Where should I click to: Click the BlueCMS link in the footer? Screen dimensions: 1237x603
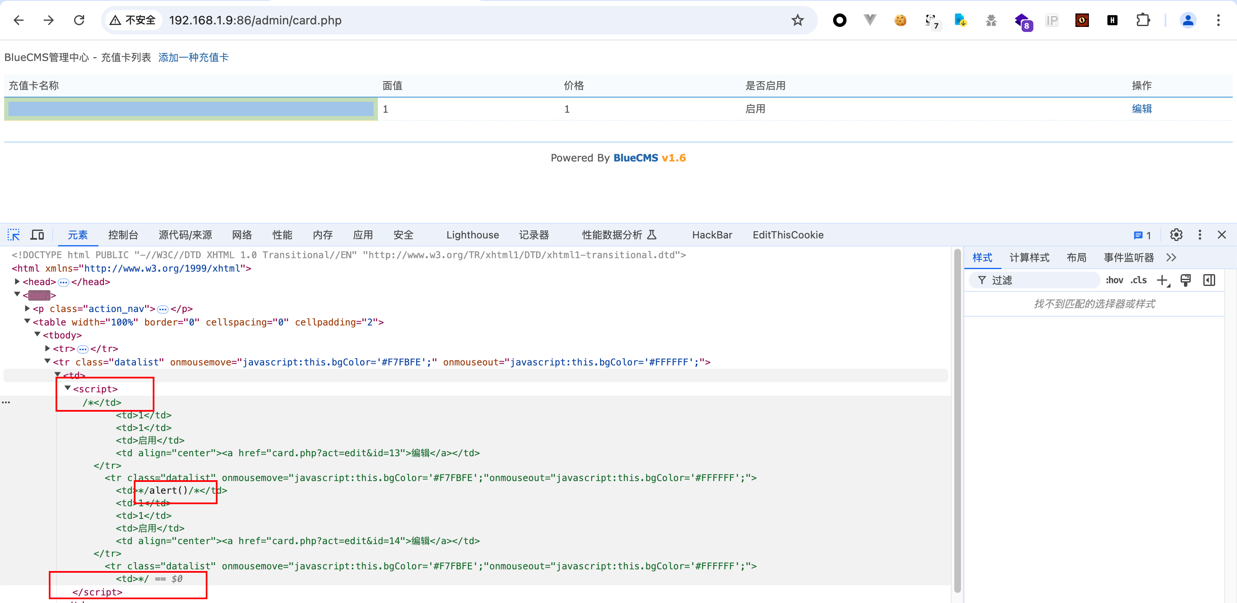635,158
